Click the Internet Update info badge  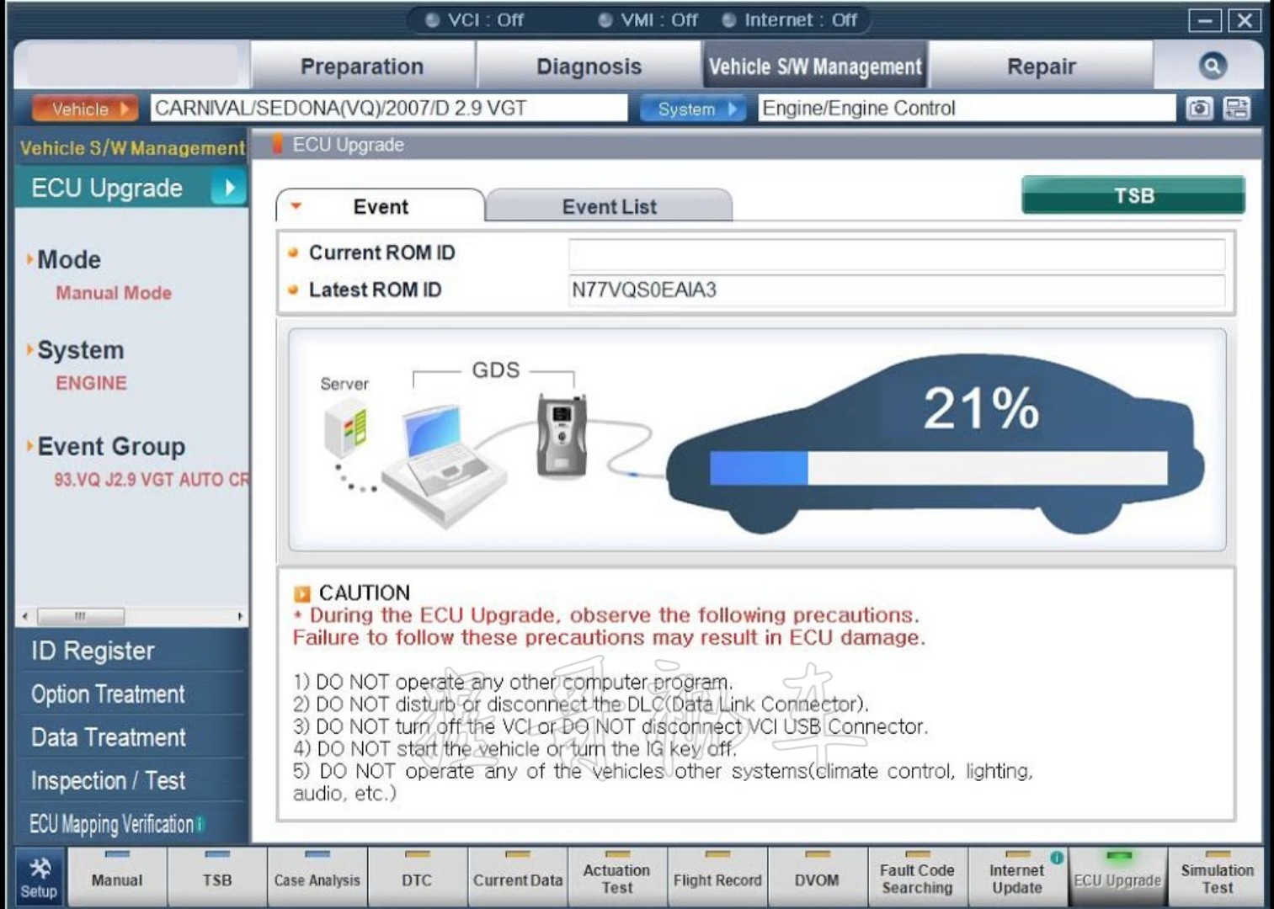[x=1057, y=858]
